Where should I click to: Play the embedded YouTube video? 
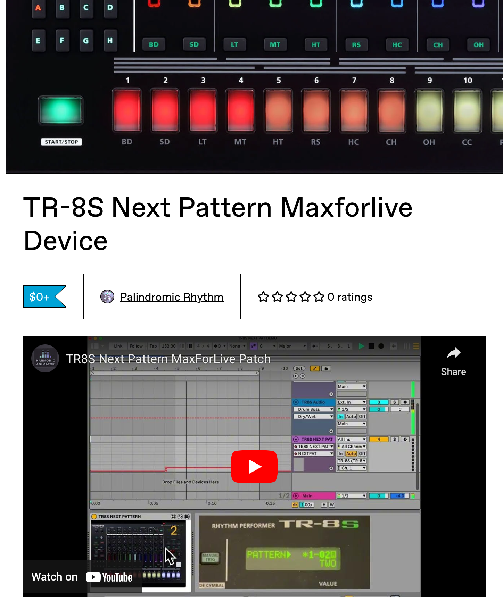pos(254,466)
